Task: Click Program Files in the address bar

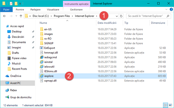Action: [62, 16]
